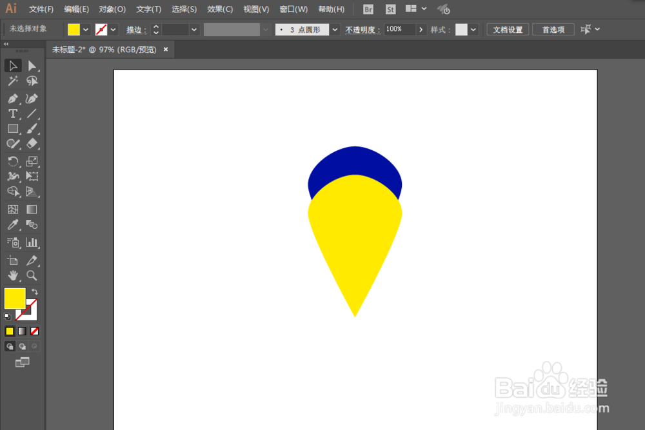Pick the Eyedropper tool

(13, 224)
